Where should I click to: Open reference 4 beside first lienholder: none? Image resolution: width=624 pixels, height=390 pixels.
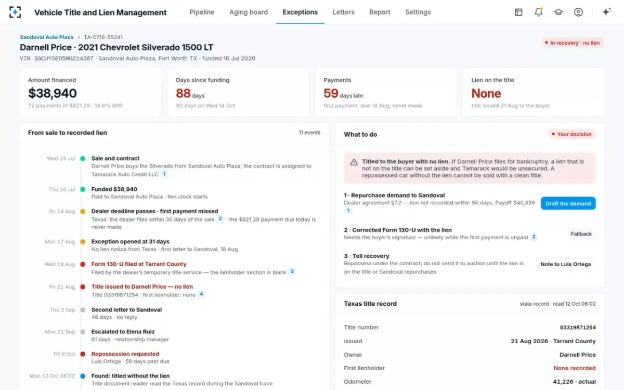click(x=202, y=294)
